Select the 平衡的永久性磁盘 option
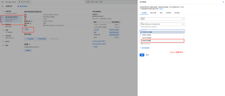This screenshot has height=96, width=225. coord(162,32)
